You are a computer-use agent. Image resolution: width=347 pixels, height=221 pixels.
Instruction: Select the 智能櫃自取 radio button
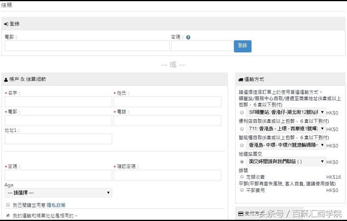242,146
